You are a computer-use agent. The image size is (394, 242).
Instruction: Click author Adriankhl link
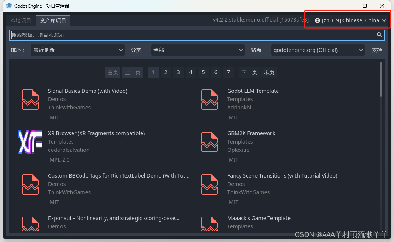tap(239, 108)
